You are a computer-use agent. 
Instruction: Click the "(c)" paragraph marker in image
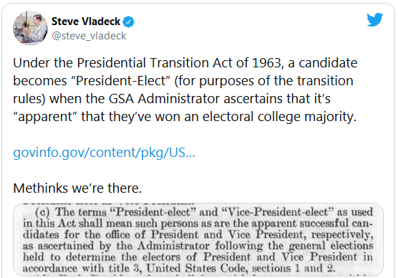click(42, 212)
